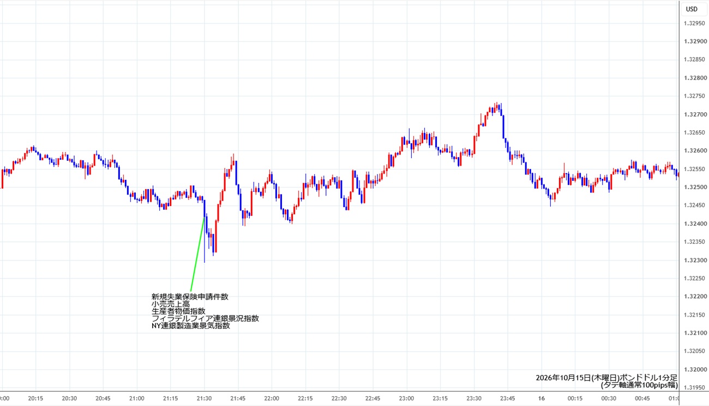Click the 23:45 time axis label
709x406 pixels.
pyautogui.click(x=508, y=398)
